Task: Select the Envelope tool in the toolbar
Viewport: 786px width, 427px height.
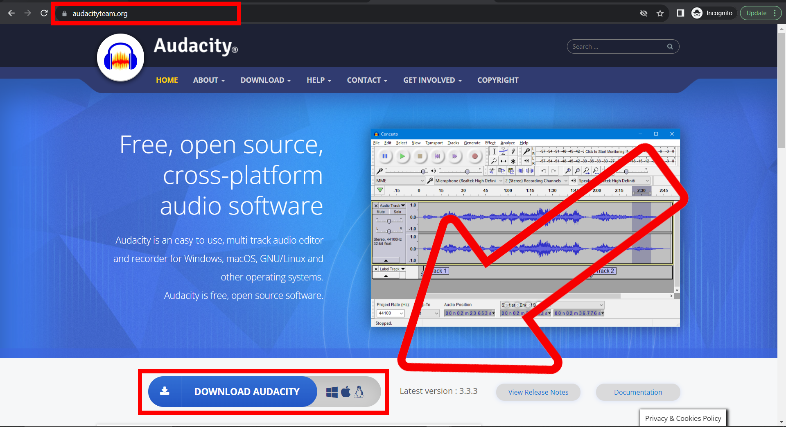Action: click(504, 151)
